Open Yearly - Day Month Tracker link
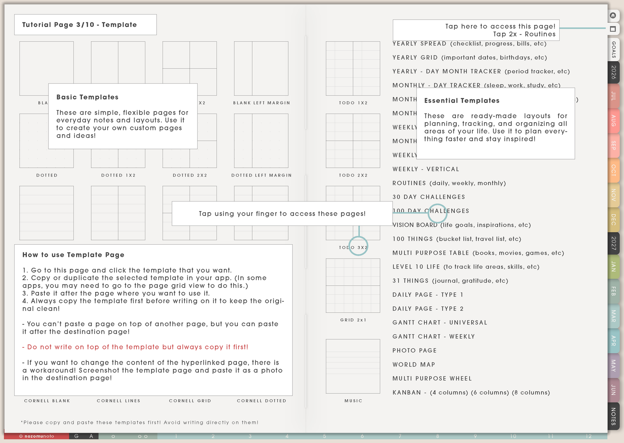The width and height of the screenshot is (624, 443). [x=481, y=71]
